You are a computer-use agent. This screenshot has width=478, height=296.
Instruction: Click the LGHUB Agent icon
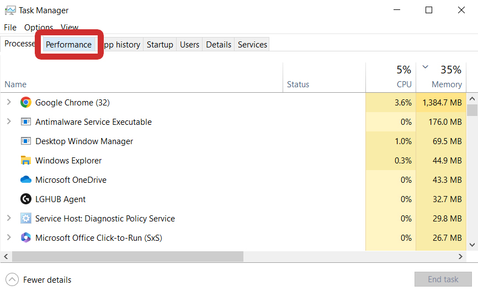pyautogui.click(x=25, y=199)
